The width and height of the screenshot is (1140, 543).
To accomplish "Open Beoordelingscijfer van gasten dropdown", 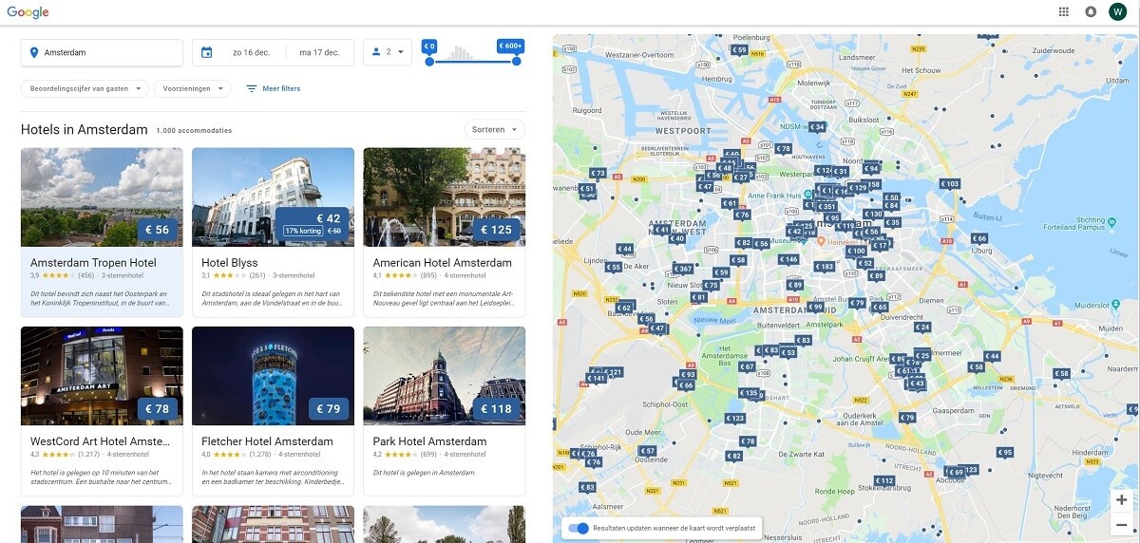I will tap(85, 88).
